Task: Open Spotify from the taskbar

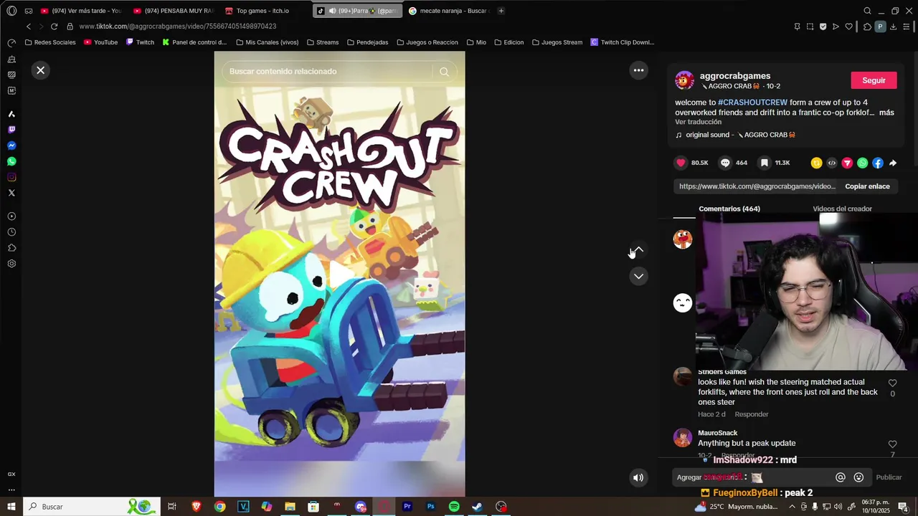Action: click(454, 507)
